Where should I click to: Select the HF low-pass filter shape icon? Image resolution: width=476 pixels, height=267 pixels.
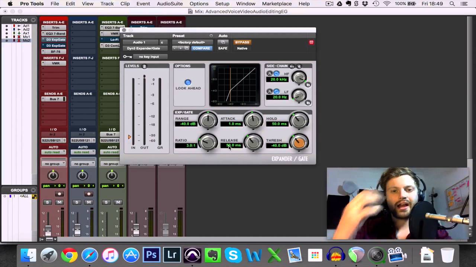click(276, 74)
